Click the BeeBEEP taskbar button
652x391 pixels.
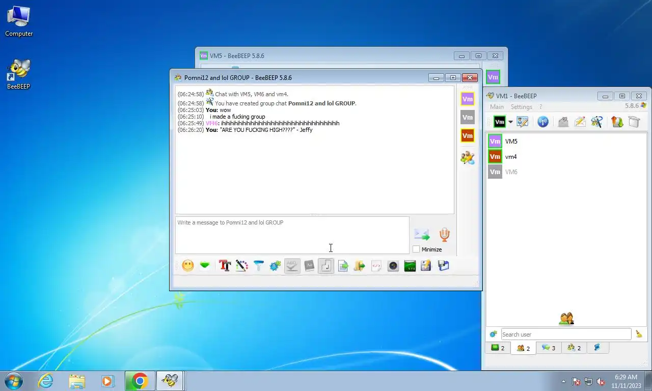170,380
